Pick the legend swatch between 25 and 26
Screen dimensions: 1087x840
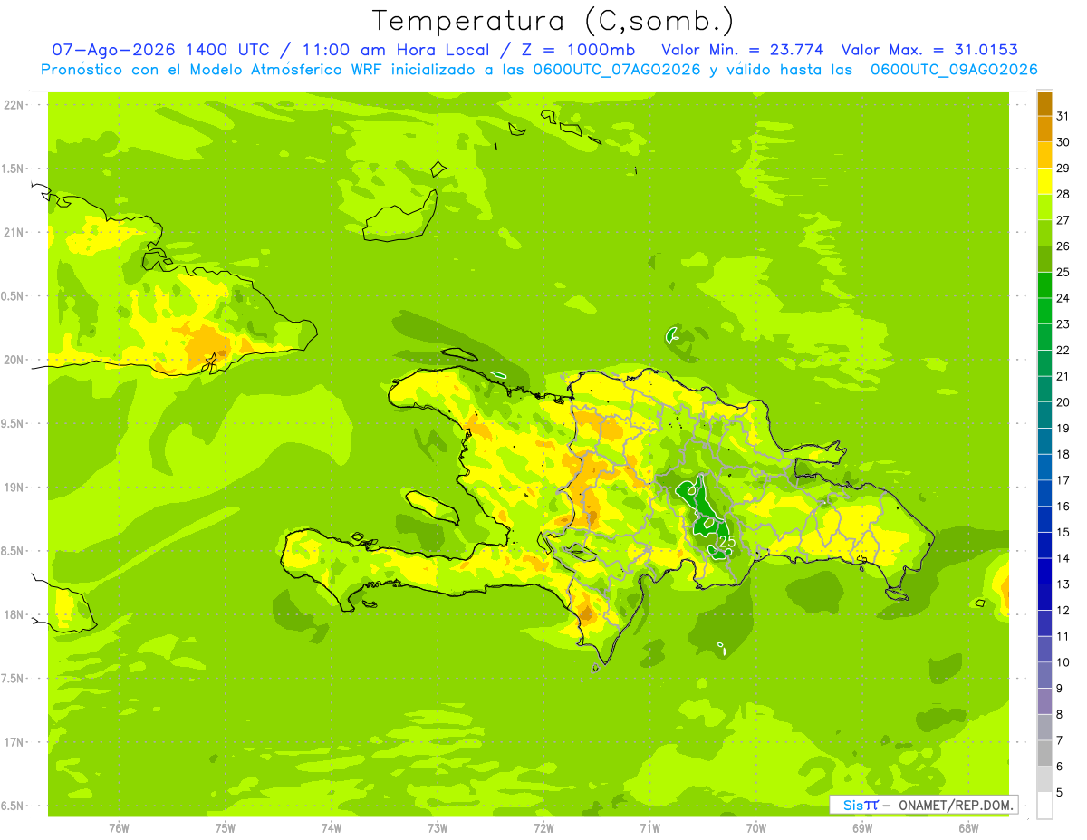[x=1044, y=259]
